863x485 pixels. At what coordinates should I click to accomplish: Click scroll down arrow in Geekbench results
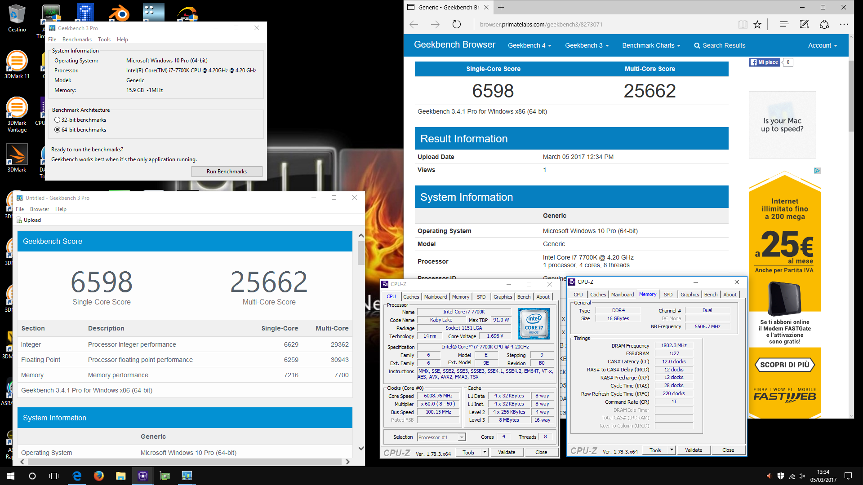361,448
